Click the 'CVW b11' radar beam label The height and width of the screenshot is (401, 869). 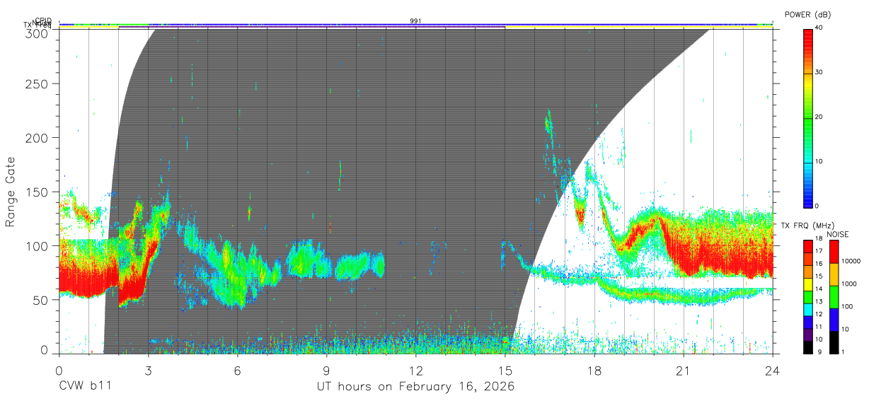[85, 387]
